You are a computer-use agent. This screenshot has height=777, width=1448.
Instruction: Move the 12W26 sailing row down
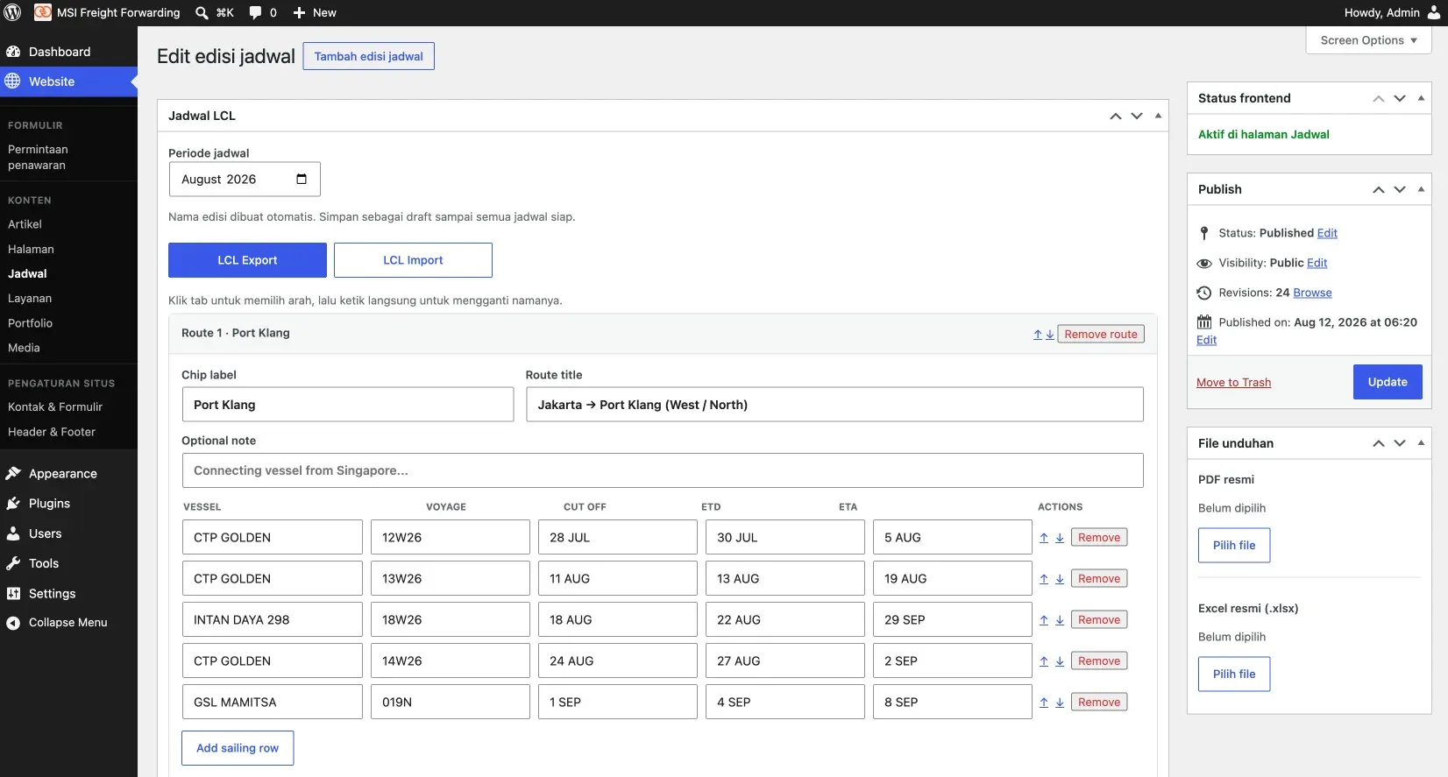click(1060, 538)
